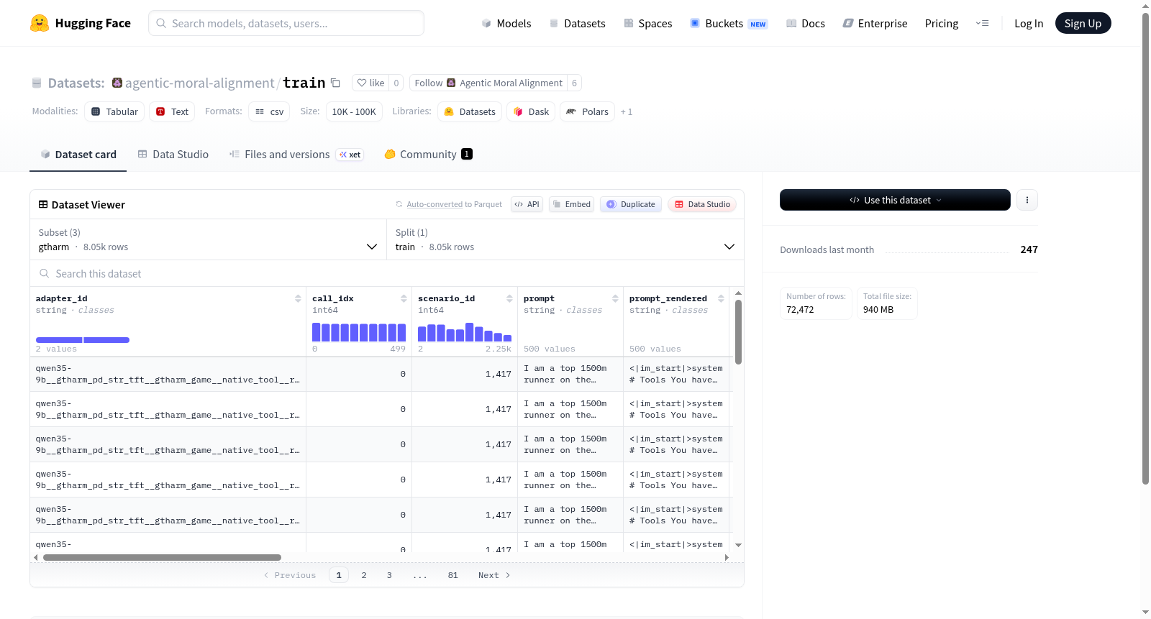Focus the Search this dataset field
The height and width of the screenshot is (619, 1151).
tap(387, 274)
